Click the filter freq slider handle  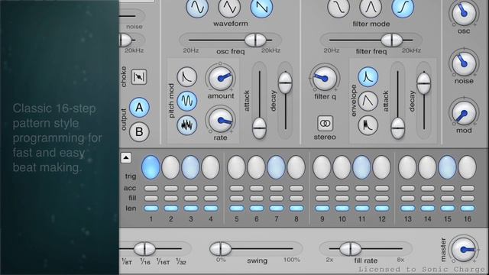392,40
